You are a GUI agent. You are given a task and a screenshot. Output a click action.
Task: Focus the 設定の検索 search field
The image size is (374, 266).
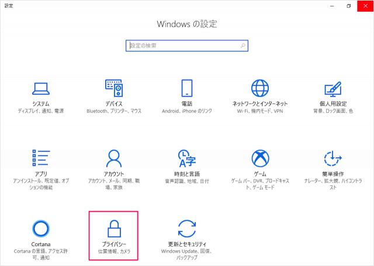coord(187,46)
